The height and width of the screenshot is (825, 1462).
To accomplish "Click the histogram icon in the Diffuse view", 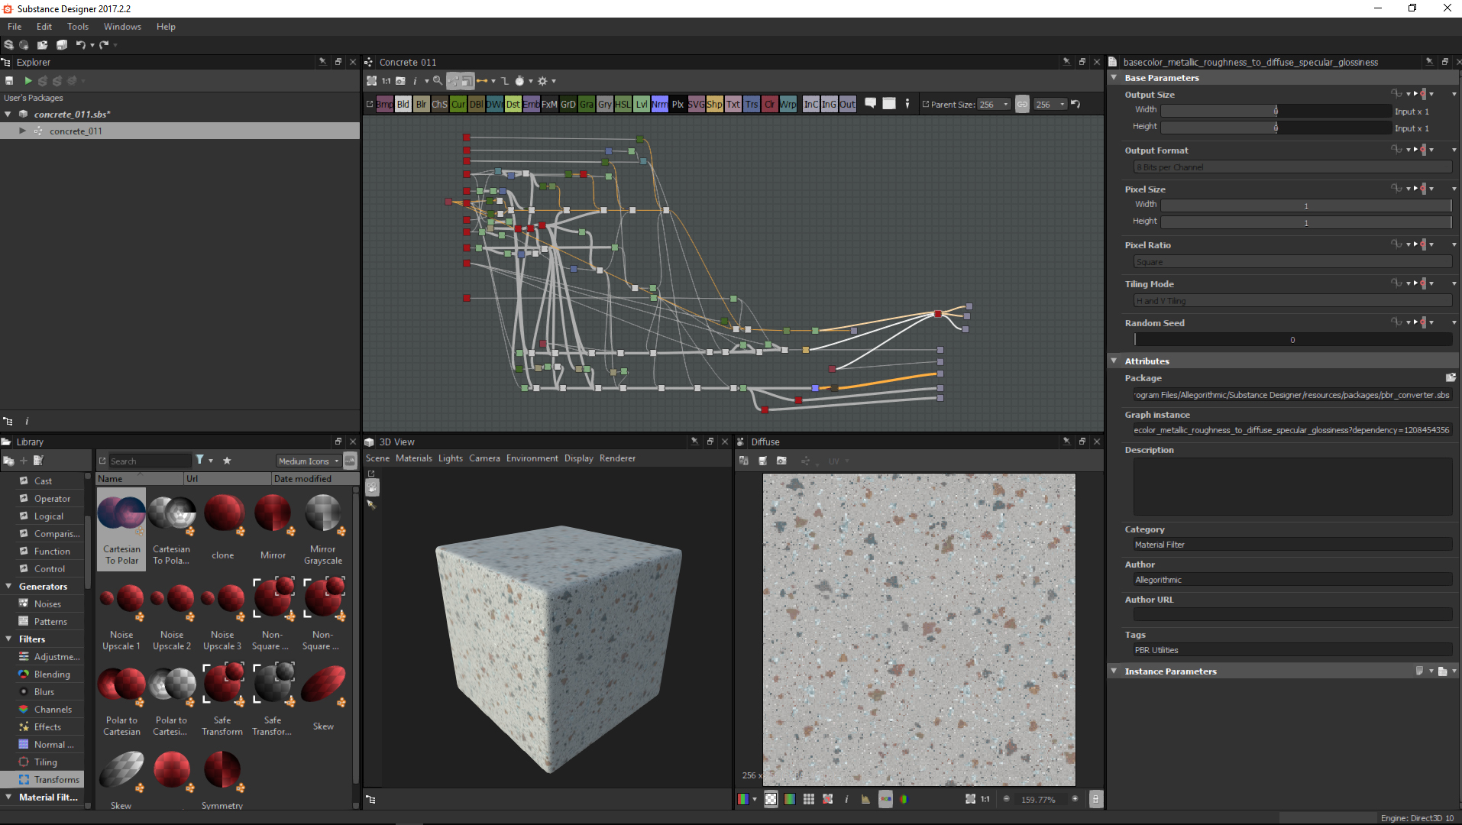I will [865, 799].
